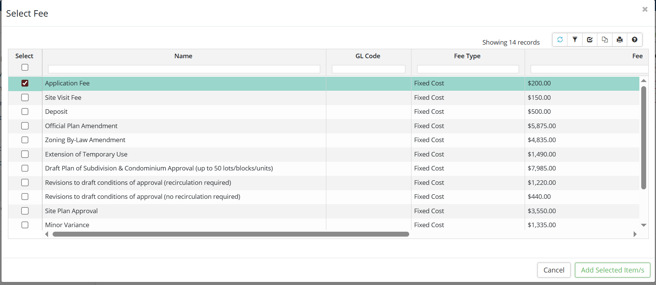
Task: Select the Site Plan Approval name
Action: pos(72,211)
